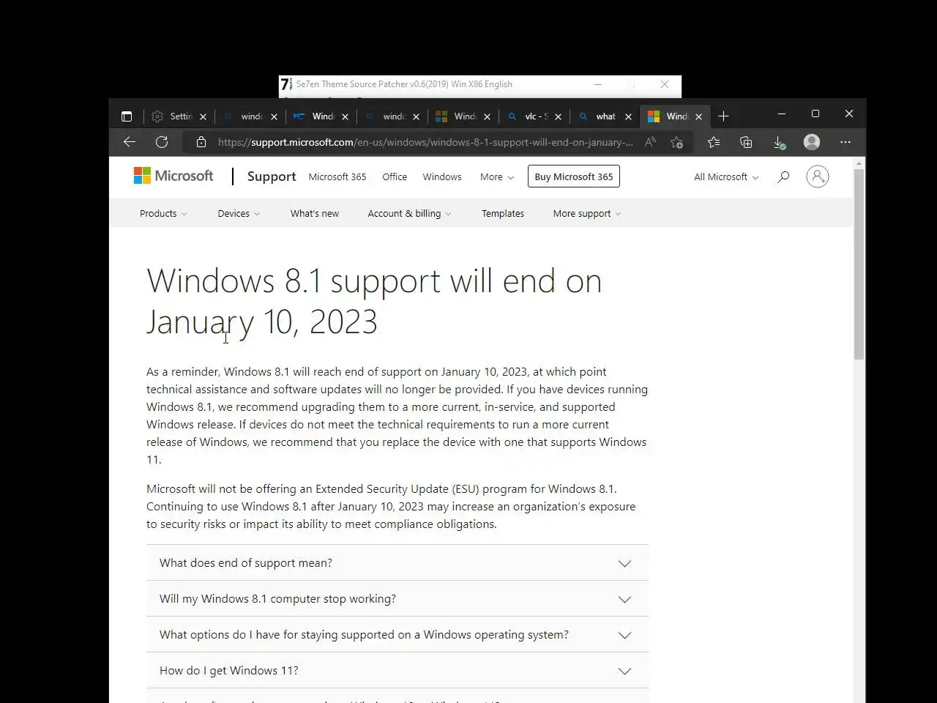Open Read aloud icon in address bar

[650, 142]
